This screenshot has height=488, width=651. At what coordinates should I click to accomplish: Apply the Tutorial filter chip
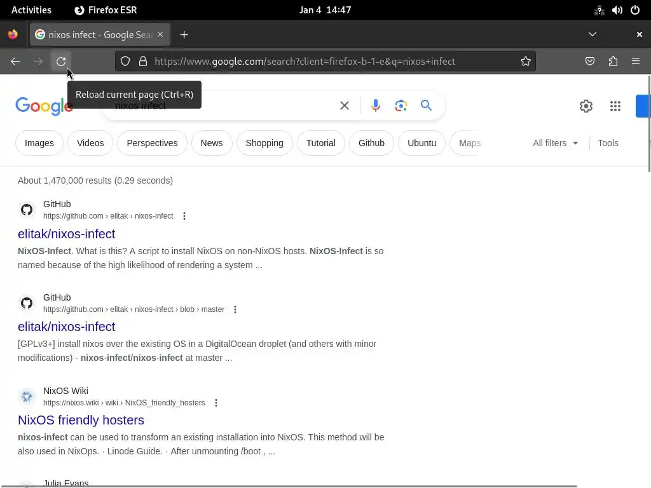click(321, 143)
